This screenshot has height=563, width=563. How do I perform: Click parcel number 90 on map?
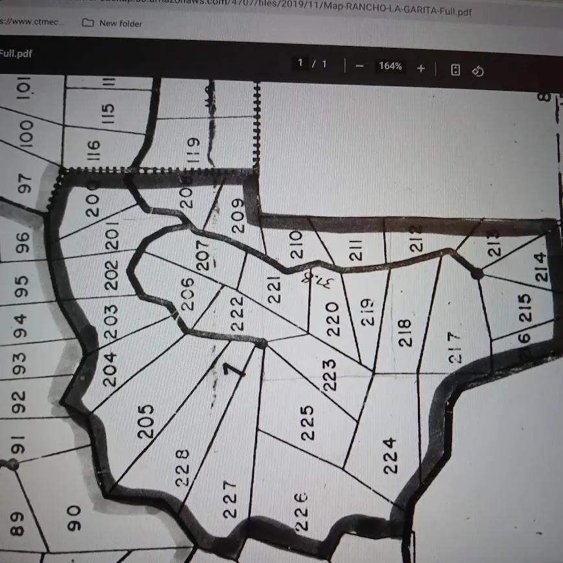[74, 518]
